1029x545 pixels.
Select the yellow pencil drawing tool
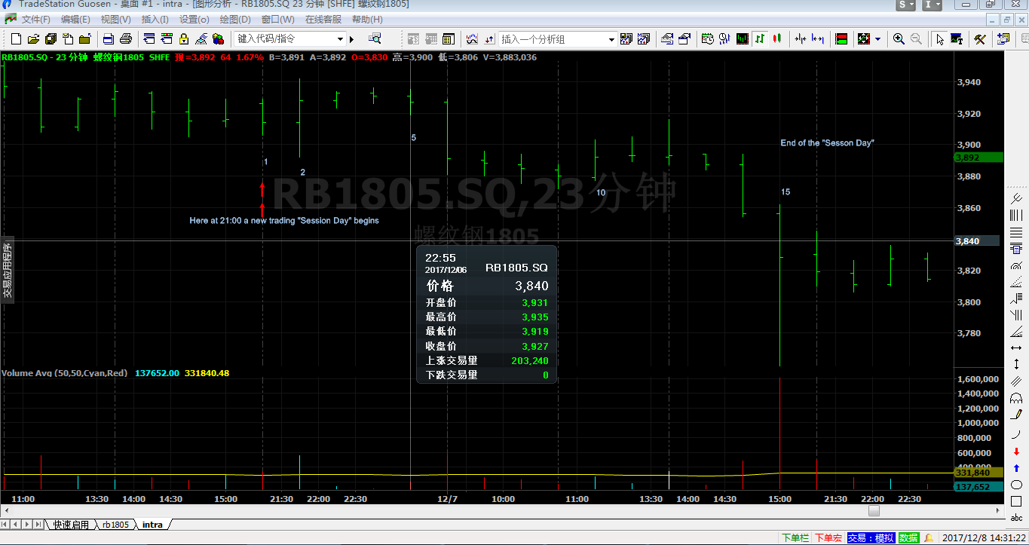click(x=1016, y=415)
